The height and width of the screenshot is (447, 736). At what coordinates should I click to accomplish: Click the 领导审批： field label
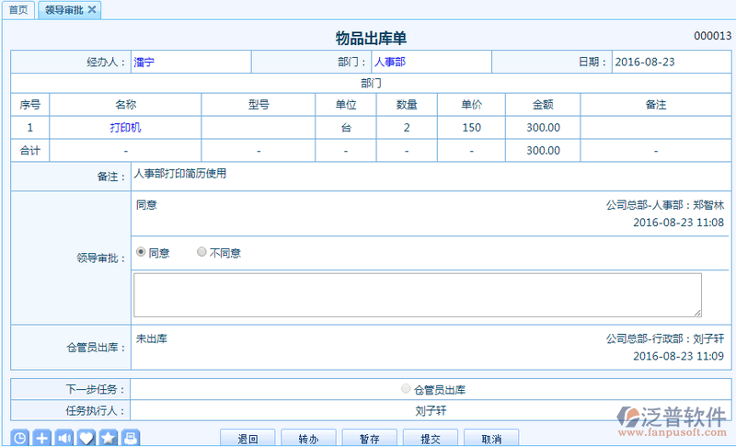tap(101, 258)
